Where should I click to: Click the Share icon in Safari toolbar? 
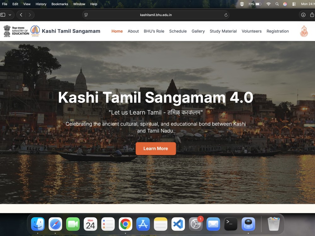click(312, 15)
